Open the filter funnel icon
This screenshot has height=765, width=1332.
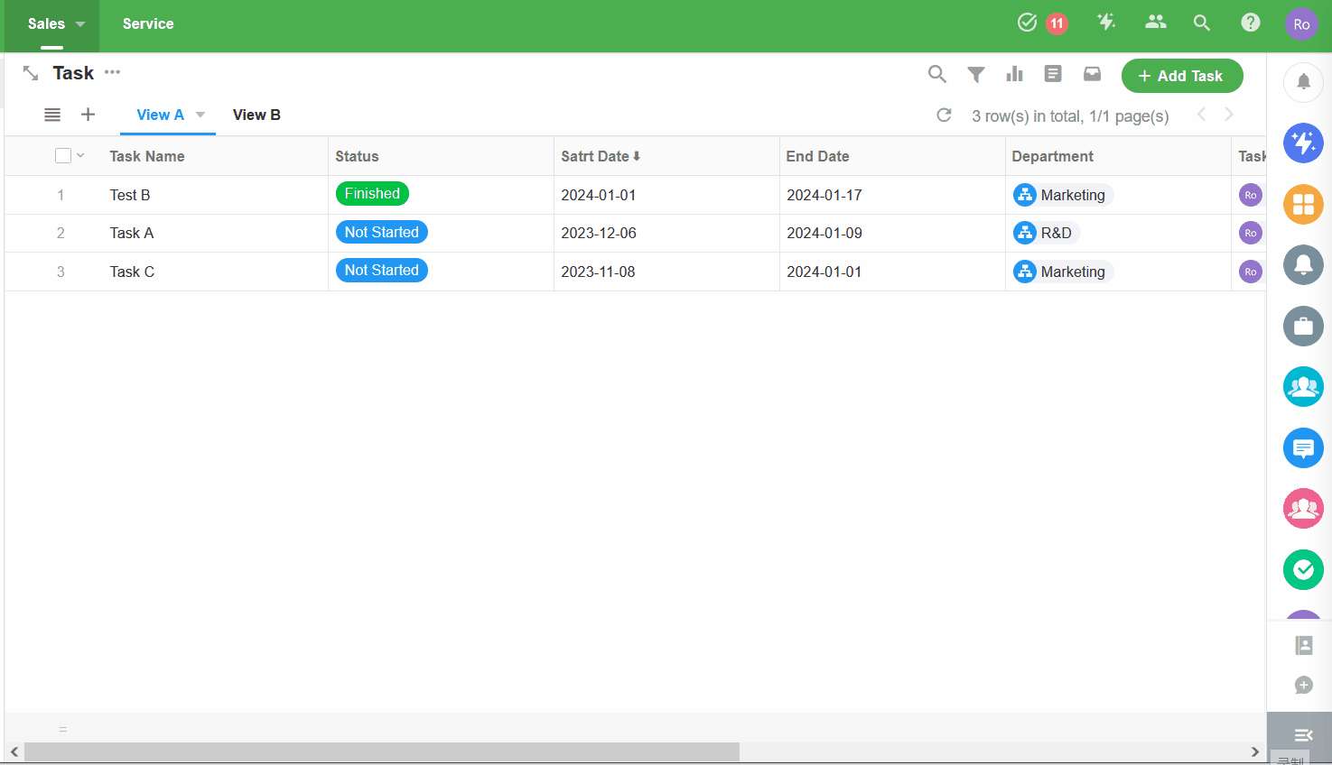click(975, 75)
